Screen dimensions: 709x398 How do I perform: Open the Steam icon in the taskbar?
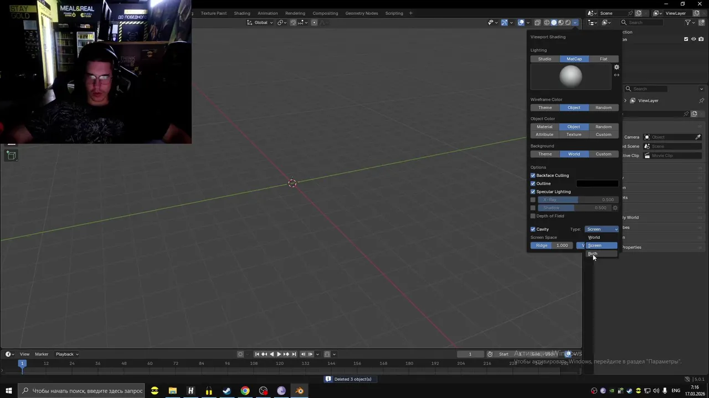click(x=227, y=391)
